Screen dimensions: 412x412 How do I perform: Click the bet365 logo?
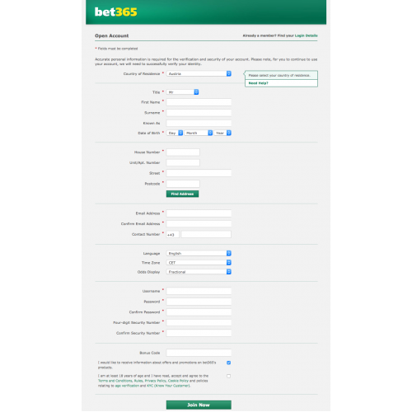[115, 12]
